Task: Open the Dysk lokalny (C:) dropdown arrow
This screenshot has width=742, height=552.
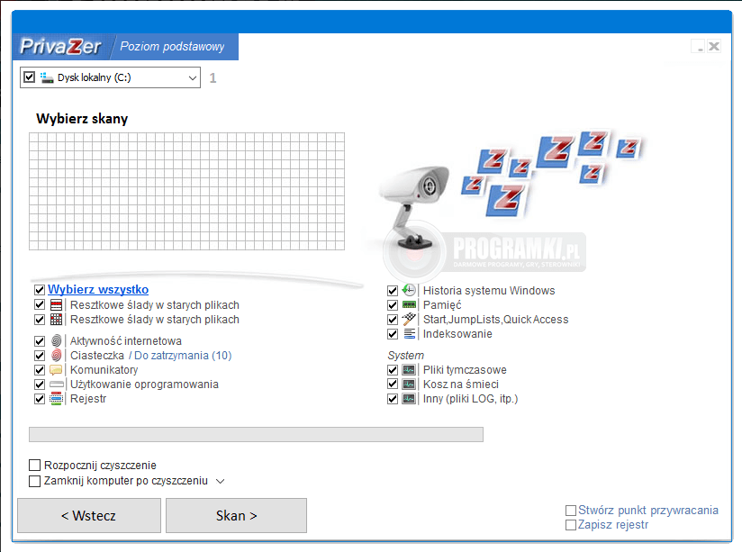Action: click(193, 78)
